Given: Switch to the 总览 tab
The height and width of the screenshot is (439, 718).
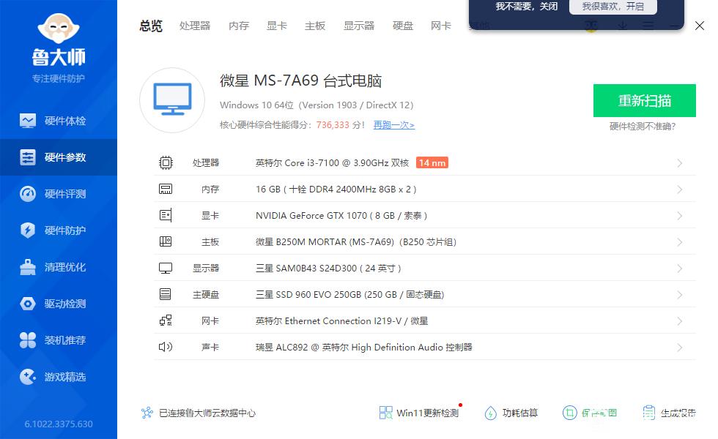Looking at the screenshot, I should coord(151,26).
